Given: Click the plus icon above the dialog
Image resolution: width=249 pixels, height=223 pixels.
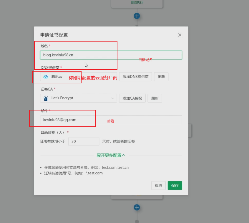Looking at the screenshot, I should click(137, 16).
